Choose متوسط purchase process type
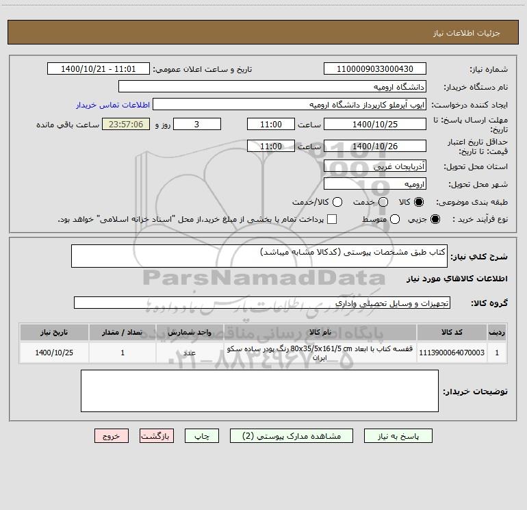527x510 pixels. (x=395, y=219)
